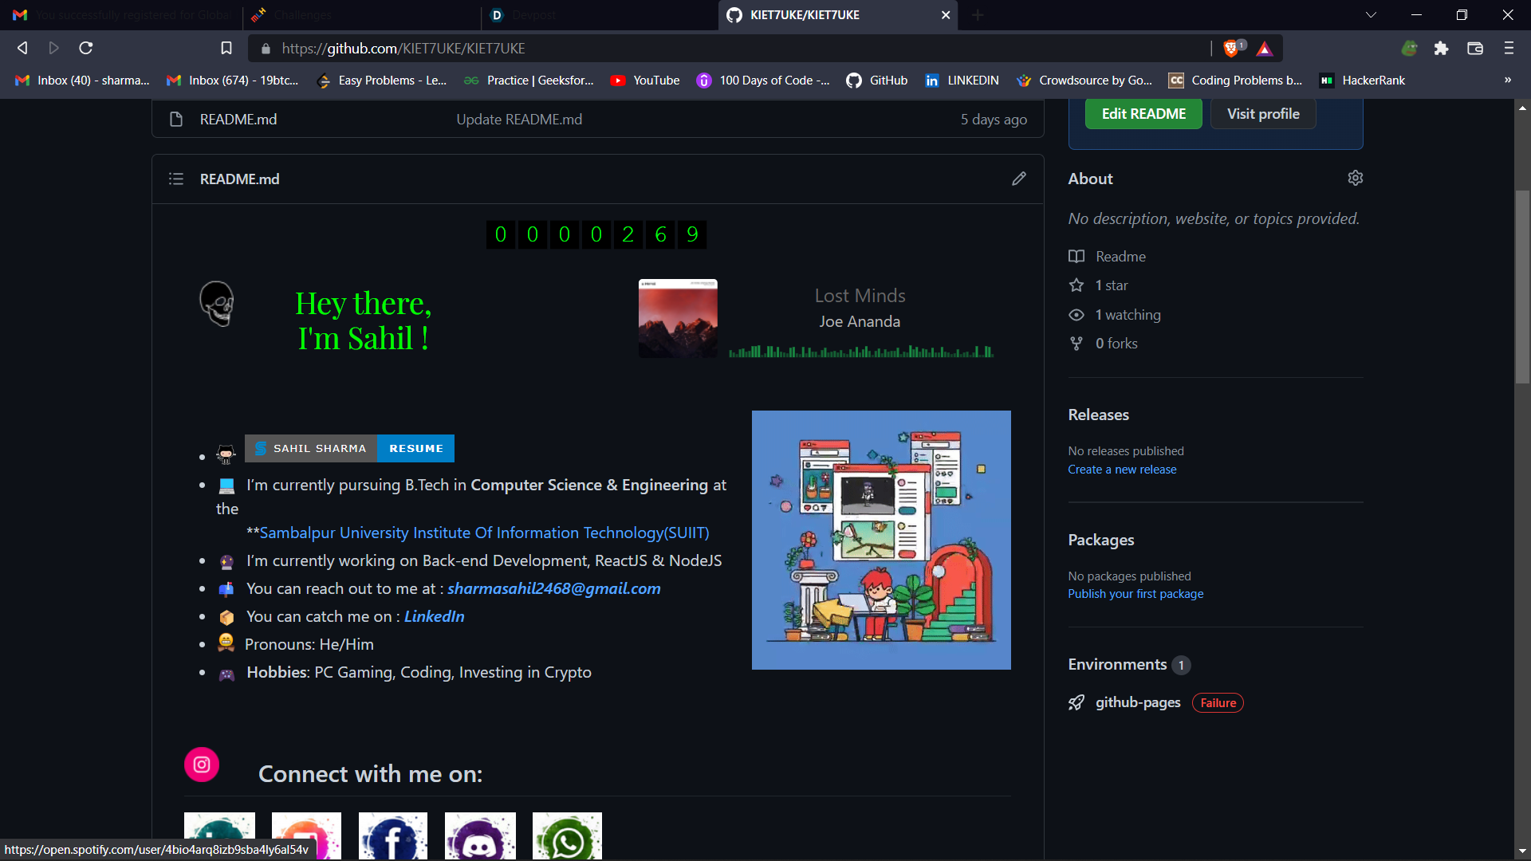
Task: Expand the hidden bookmarks chevron
Action: pyautogui.click(x=1507, y=80)
